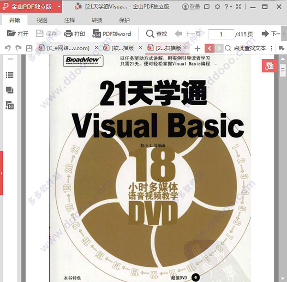Click the sidebar PDF convert icon
This screenshot has width=287, height=282.
10,105
